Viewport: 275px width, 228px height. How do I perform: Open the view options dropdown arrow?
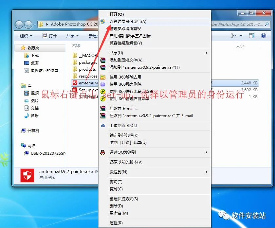tap(241, 36)
